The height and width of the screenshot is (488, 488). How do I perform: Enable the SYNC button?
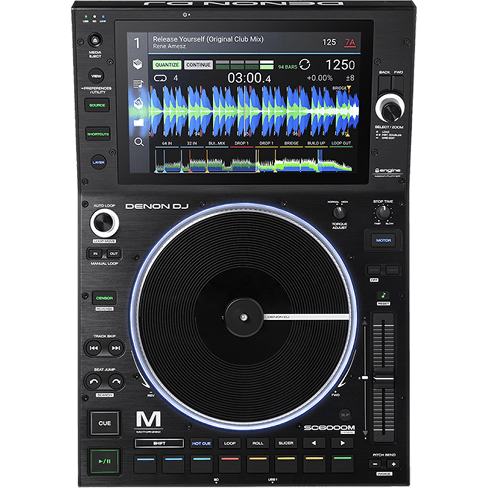pyautogui.click(x=375, y=270)
